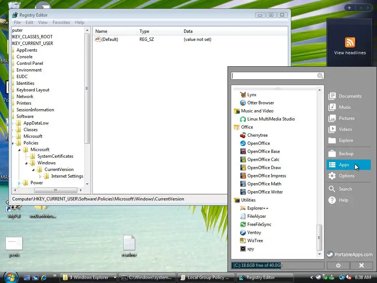Image resolution: width=377 pixels, height=283 pixels.
Task: Open the Help menu in Registry Editor
Action: pos(80,22)
